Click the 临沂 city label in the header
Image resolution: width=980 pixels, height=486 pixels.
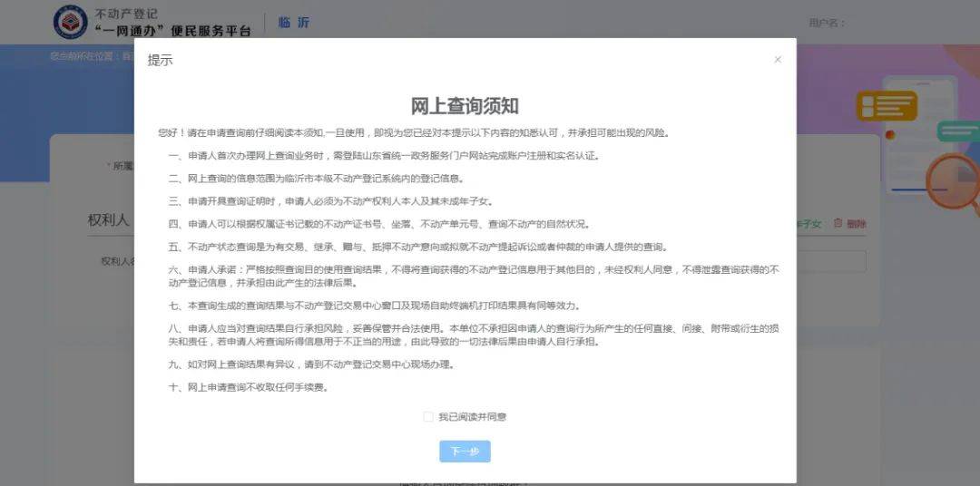294,23
